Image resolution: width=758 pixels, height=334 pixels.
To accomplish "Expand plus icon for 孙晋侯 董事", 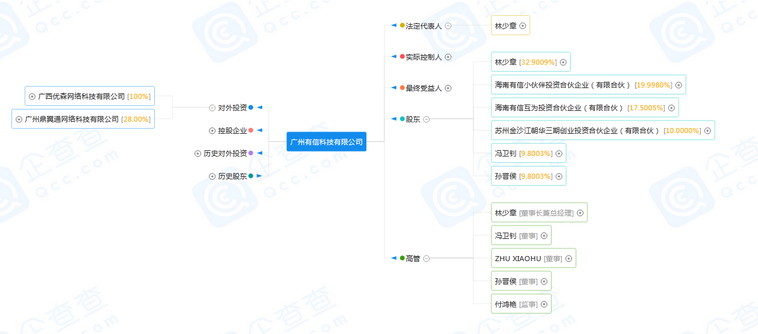I will coord(544,281).
